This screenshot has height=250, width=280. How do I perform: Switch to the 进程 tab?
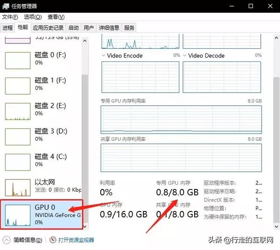point(7,28)
